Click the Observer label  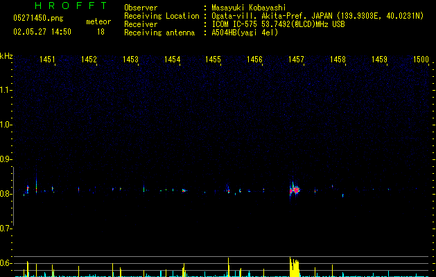coord(141,8)
